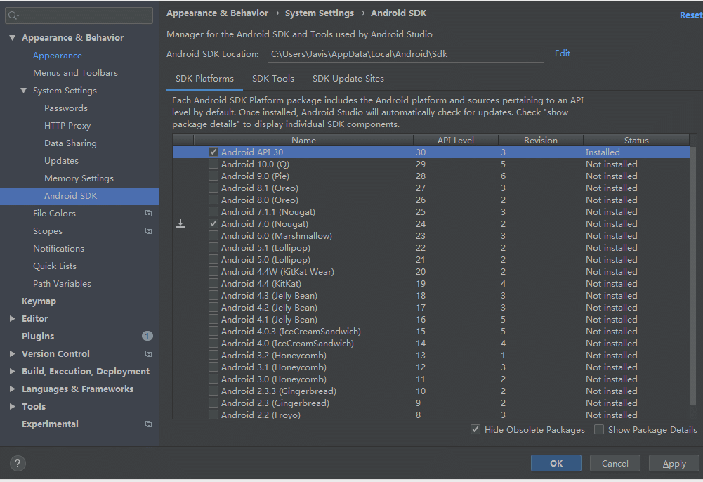Screen dimensions: 703x482
Task: Click the Apply button
Action: pos(674,463)
